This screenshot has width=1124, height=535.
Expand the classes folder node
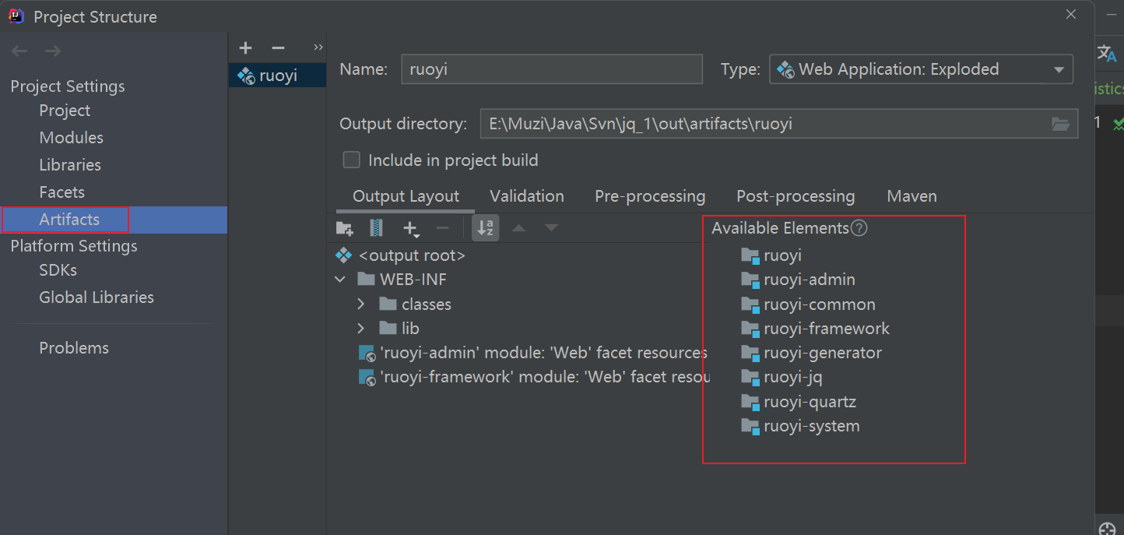point(361,304)
